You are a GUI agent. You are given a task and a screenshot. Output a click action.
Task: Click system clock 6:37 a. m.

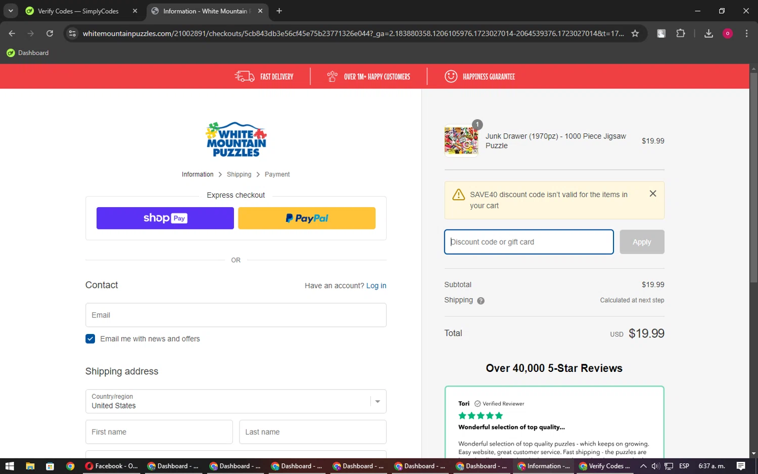(712, 466)
